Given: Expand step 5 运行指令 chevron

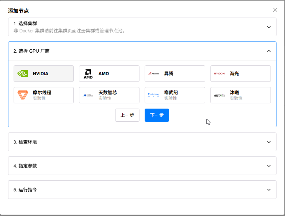Looking at the screenshot, I should pos(269,190).
